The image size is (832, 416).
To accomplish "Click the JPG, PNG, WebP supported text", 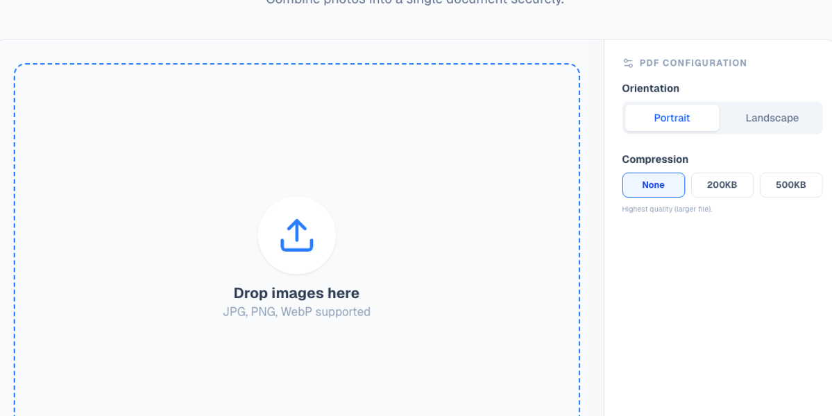I will point(297,311).
